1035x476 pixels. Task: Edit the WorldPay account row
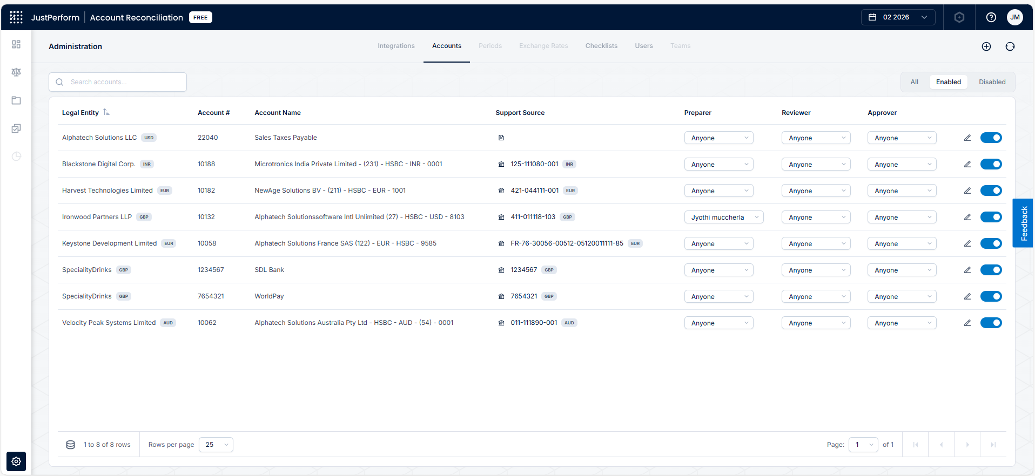coord(967,296)
